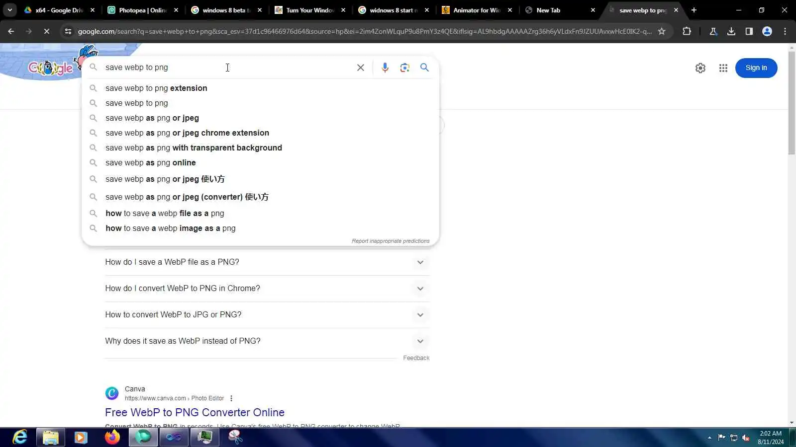Open Firefox from taskbar

[x=112, y=437]
